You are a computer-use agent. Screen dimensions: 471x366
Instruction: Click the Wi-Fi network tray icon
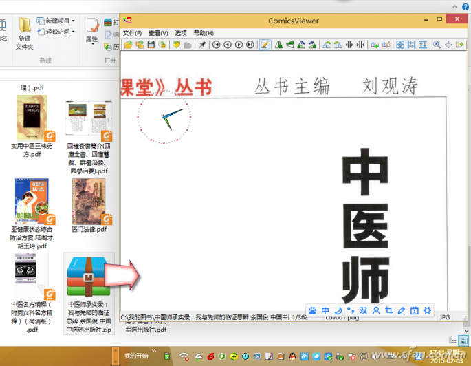(184, 356)
